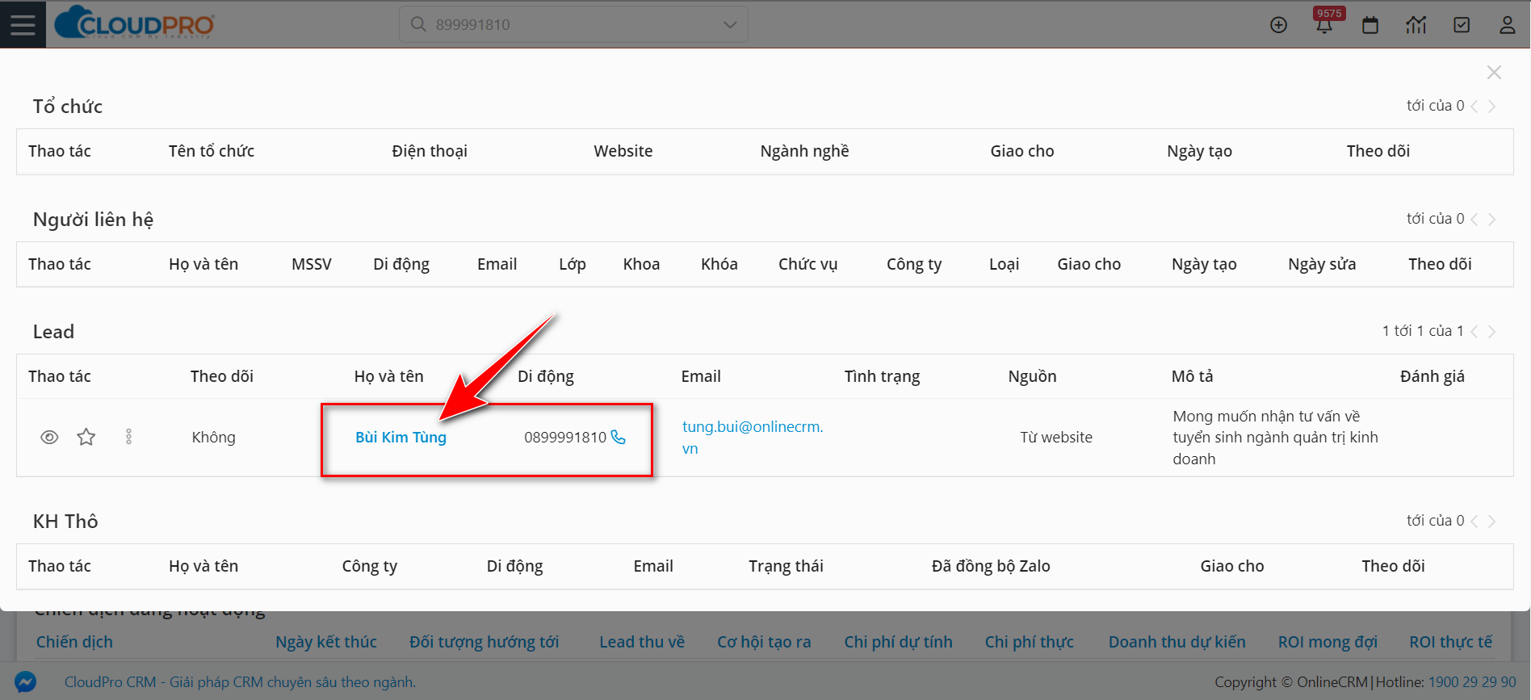Click the Lead section title
The image size is (1531, 700).
[x=53, y=332]
